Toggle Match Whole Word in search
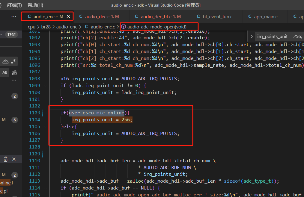The width and height of the screenshot is (304, 197). click(x=5, y=61)
